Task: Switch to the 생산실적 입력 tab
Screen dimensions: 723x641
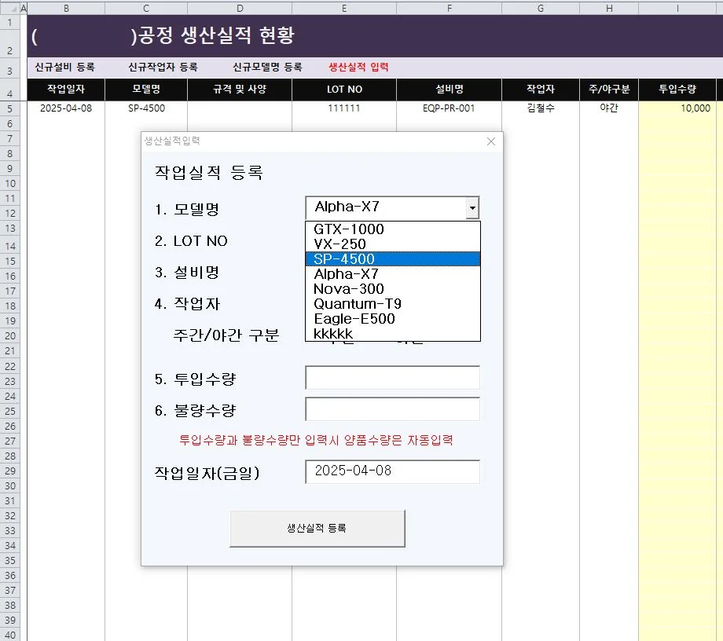Action: click(358, 67)
